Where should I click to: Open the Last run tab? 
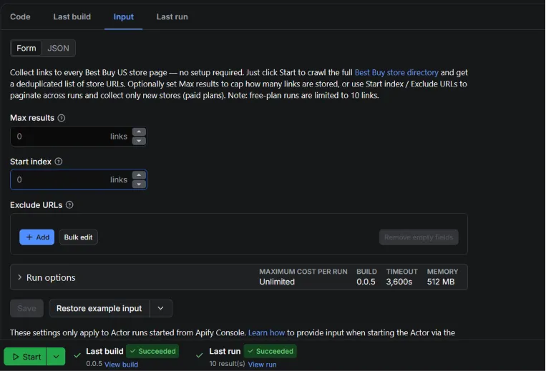172,16
